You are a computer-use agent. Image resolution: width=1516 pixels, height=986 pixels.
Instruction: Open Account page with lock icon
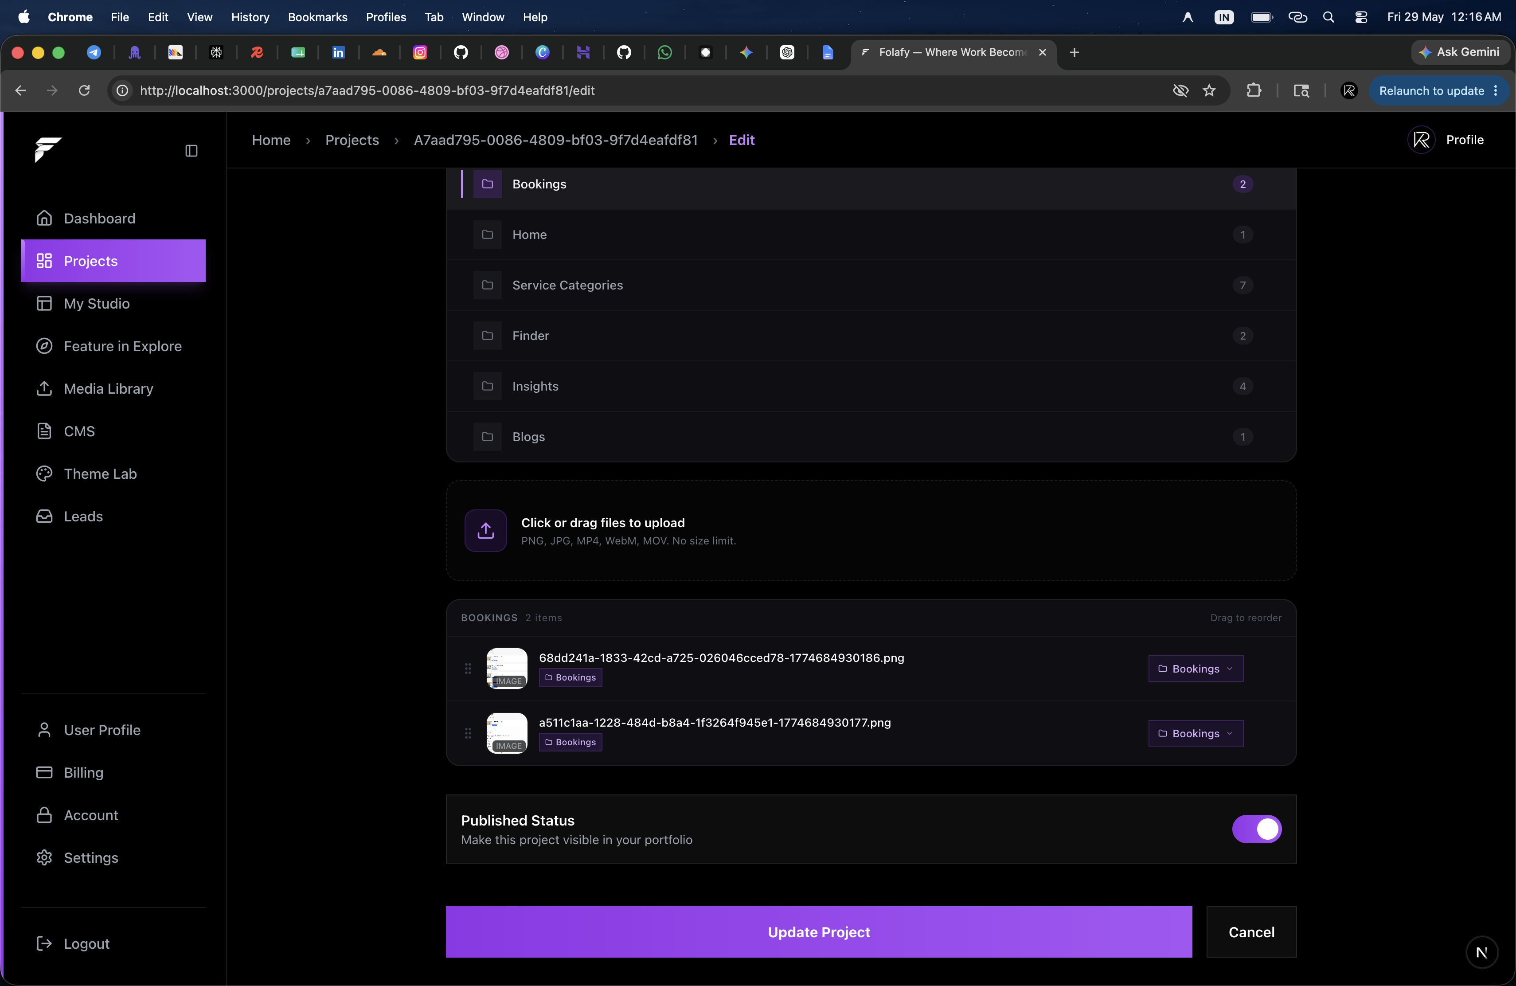[113, 815]
